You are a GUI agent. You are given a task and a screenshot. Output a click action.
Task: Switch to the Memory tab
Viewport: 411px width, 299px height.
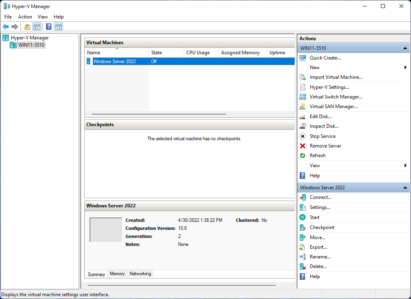click(x=117, y=274)
